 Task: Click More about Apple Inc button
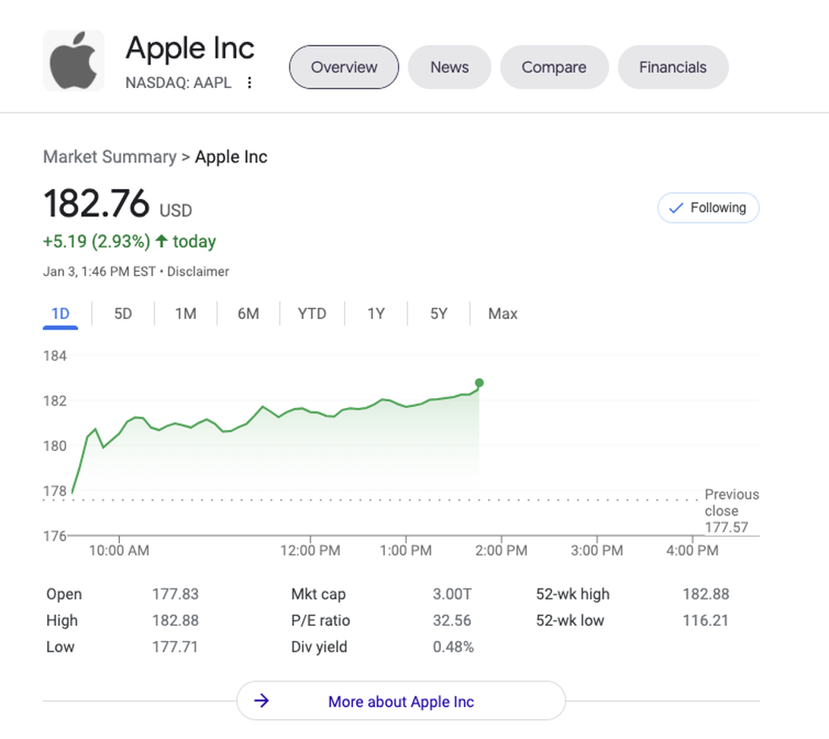tap(401, 701)
